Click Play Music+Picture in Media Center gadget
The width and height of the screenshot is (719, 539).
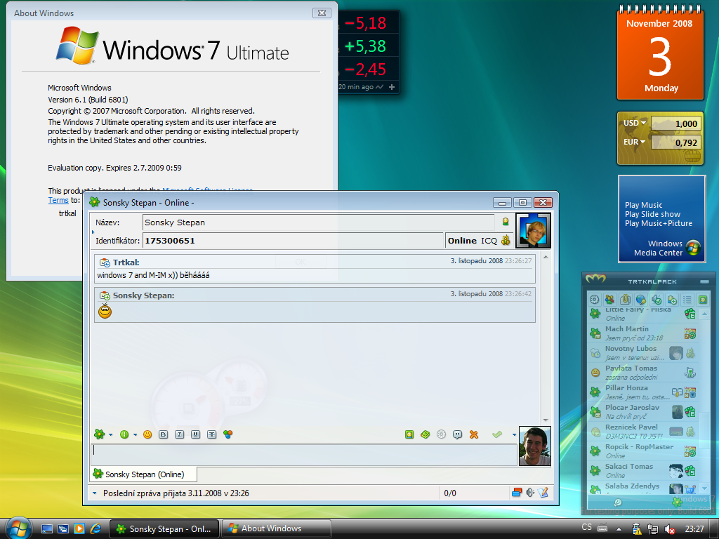[659, 223]
